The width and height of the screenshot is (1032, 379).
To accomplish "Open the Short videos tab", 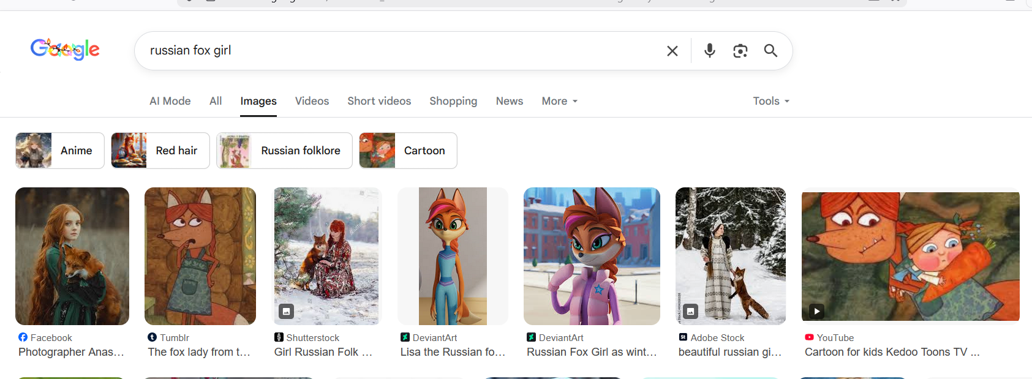I will [379, 101].
